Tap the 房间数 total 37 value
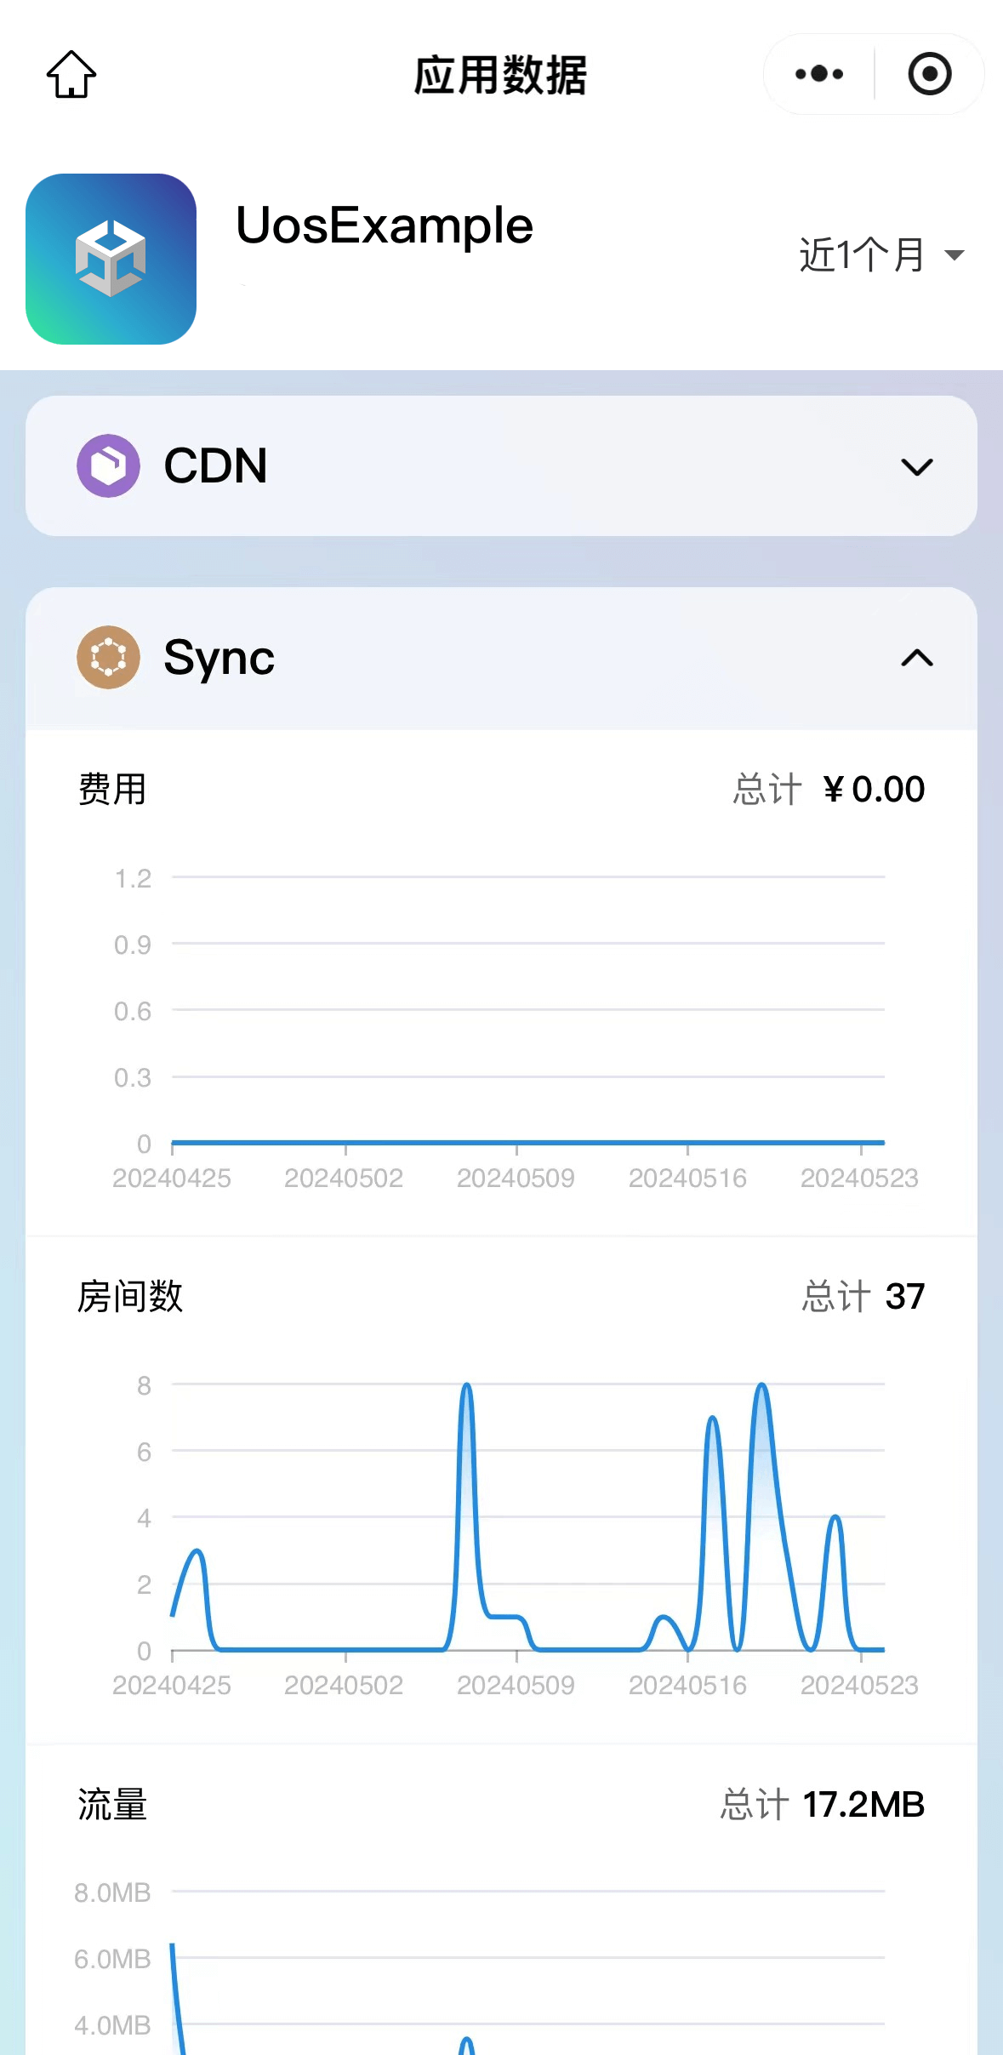The height and width of the screenshot is (2055, 1003). tap(904, 1297)
